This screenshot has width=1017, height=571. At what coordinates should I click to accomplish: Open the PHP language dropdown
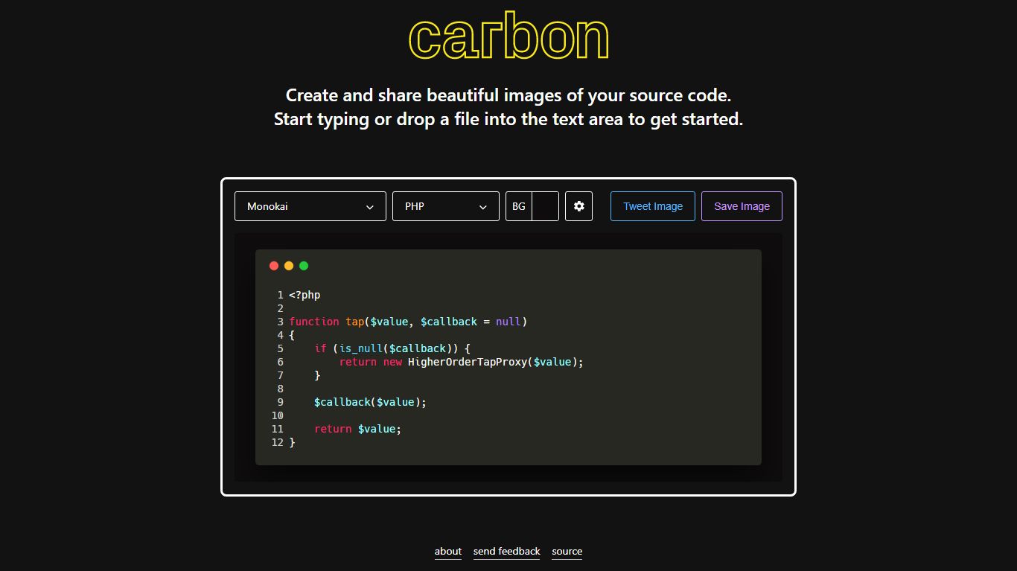point(446,206)
